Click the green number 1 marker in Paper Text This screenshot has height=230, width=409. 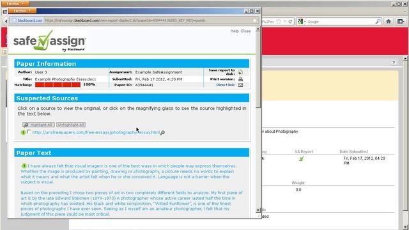[x=24, y=166]
